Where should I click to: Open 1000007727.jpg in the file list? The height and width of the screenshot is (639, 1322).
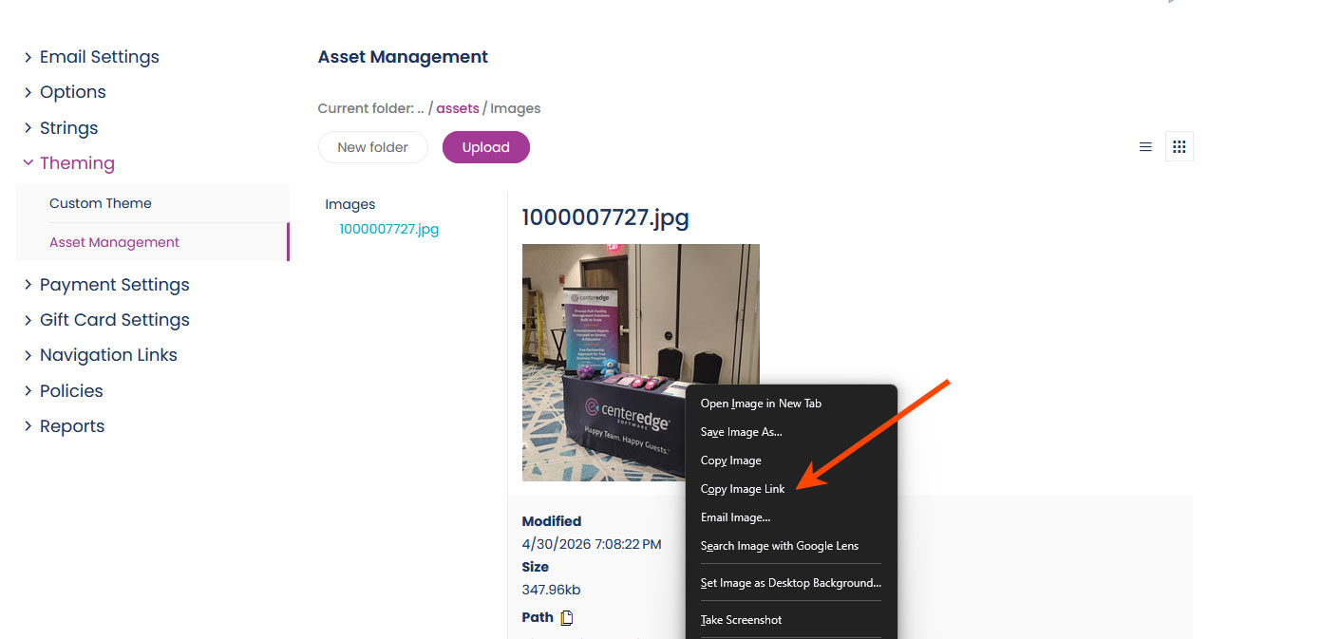pos(389,229)
